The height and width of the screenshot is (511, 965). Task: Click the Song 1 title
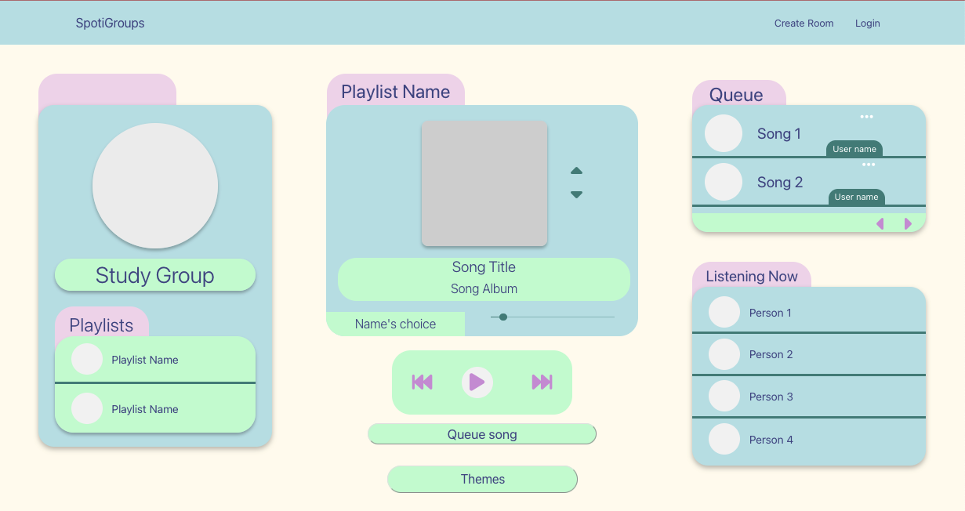[x=779, y=134]
